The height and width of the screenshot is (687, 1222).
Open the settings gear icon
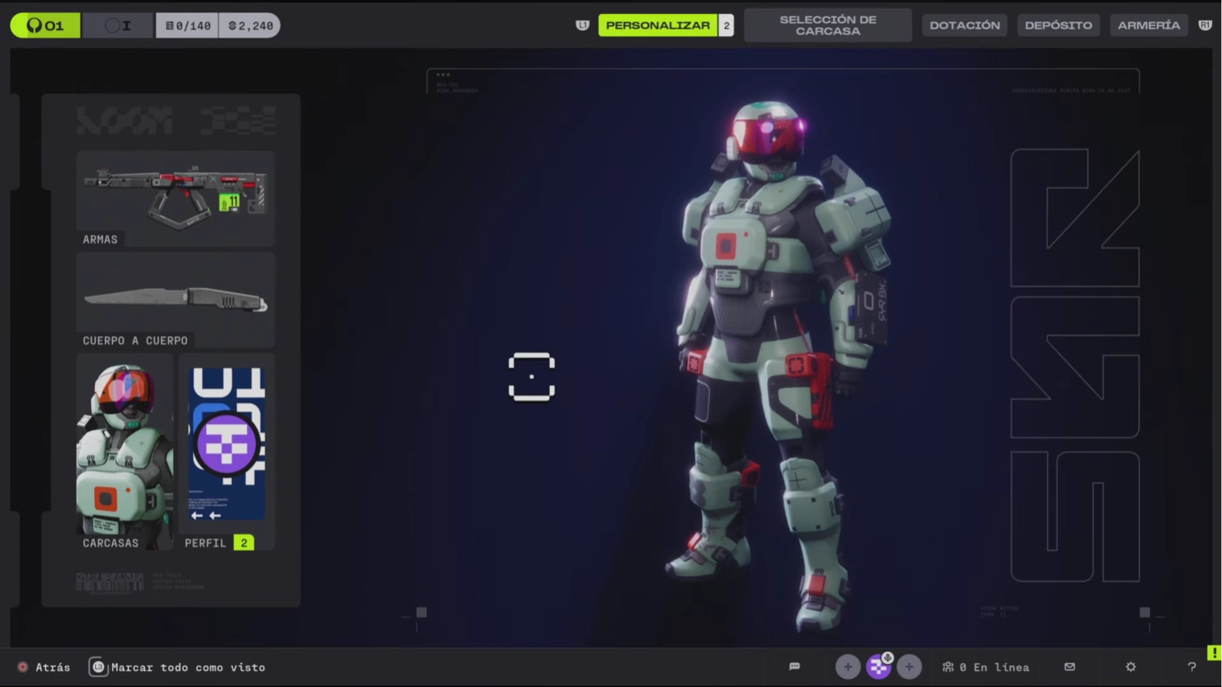(1130, 667)
